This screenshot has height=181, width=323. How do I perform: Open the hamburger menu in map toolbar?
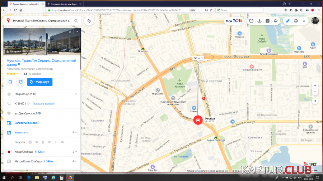(x=304, y=21)
